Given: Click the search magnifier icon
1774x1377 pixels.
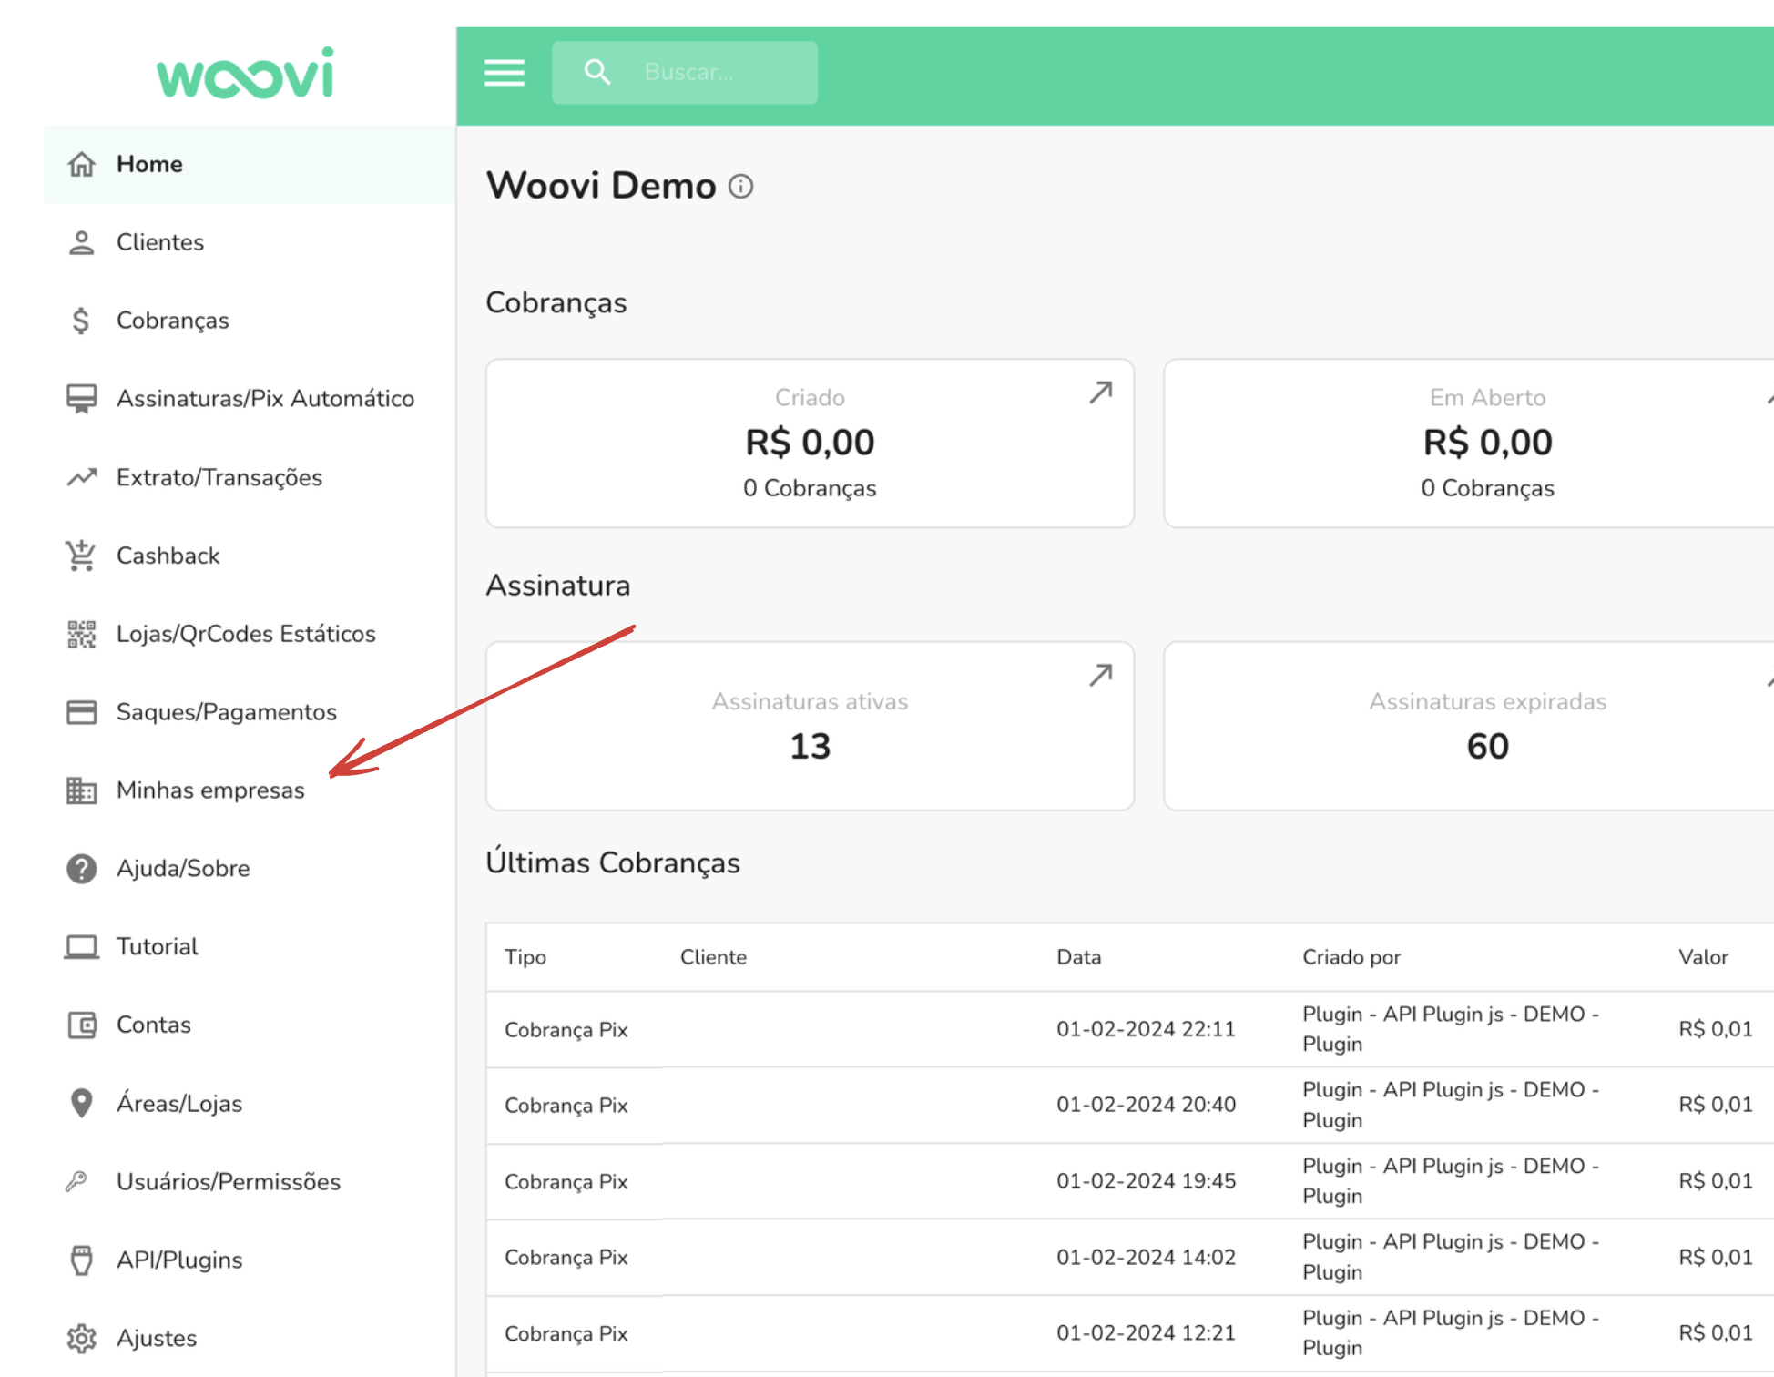Looking at the screenshot, I should click(596, 72).
